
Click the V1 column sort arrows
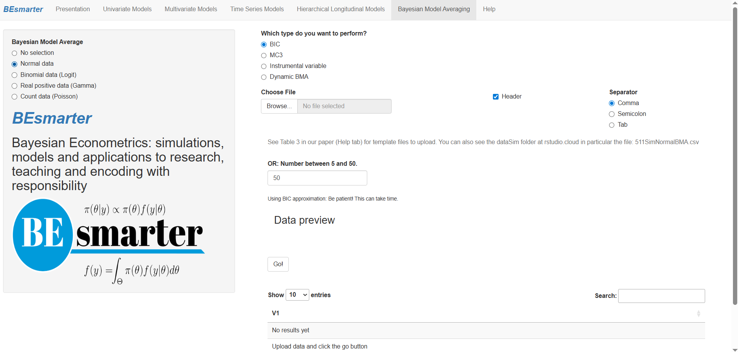coord(698,313)
